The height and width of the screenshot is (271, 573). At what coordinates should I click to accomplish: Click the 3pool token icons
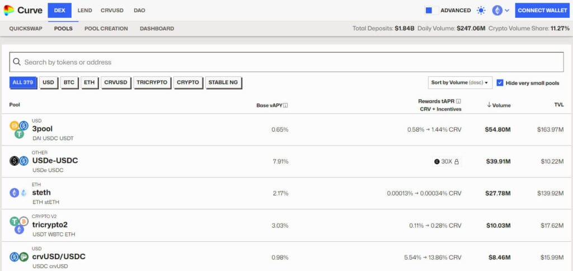[x=19, y=129]
